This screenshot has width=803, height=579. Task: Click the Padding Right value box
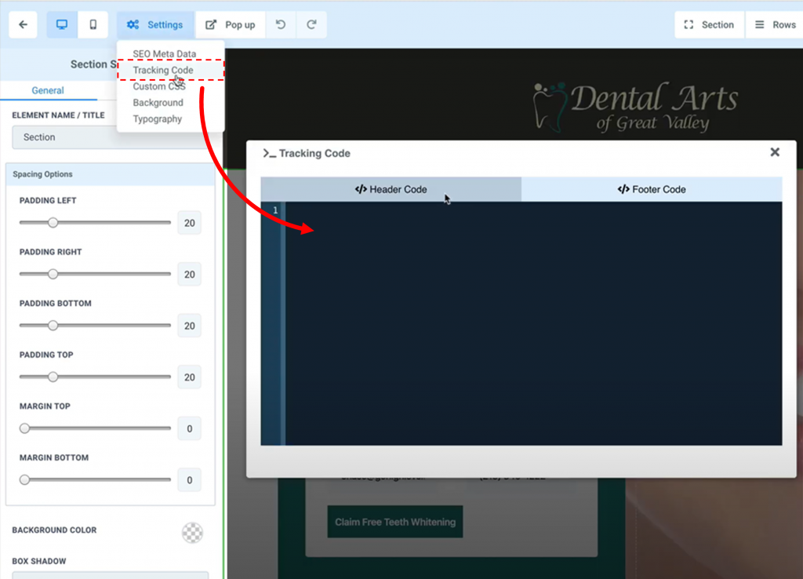point(190,274)
